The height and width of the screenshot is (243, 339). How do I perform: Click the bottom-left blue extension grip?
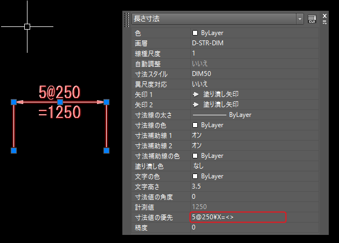pos(13,150)
